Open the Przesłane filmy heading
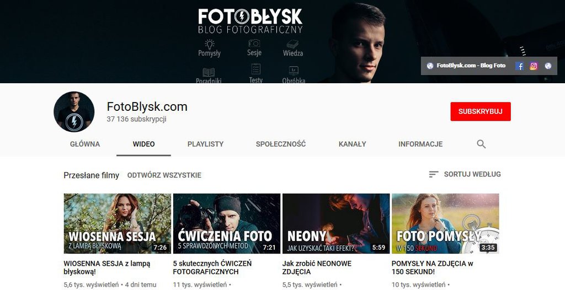The width and height of the screenshot is (565, 290). click(x=91, y=175)
